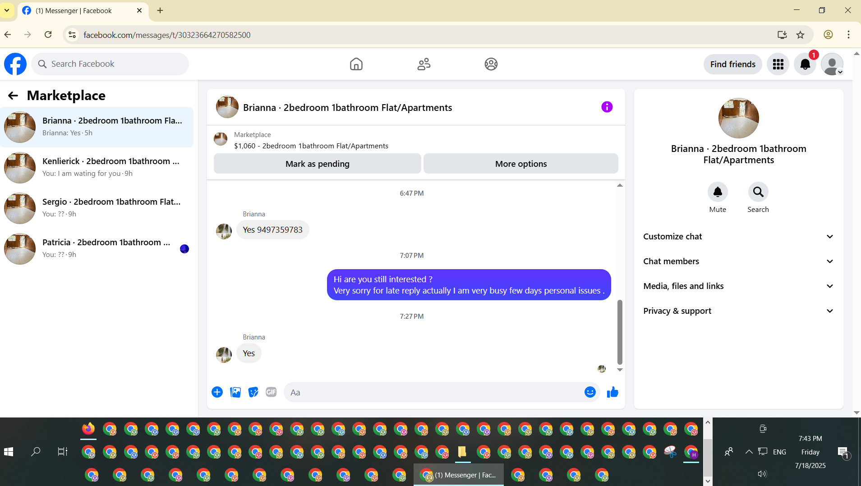Expand Chat members section

click(x=738, y=261)
